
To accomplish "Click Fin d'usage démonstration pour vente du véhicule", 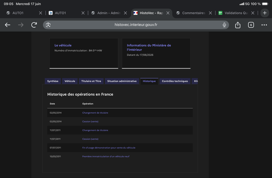I will (x=109, y=148).
